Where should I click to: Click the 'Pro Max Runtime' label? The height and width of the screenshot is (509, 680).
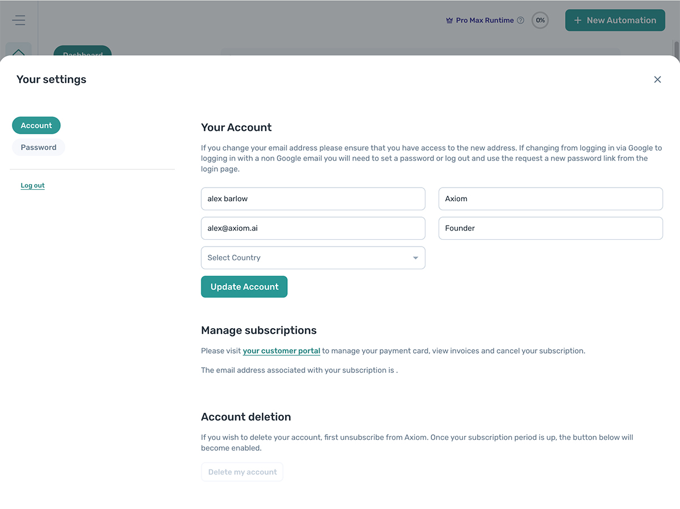(484, 20)
